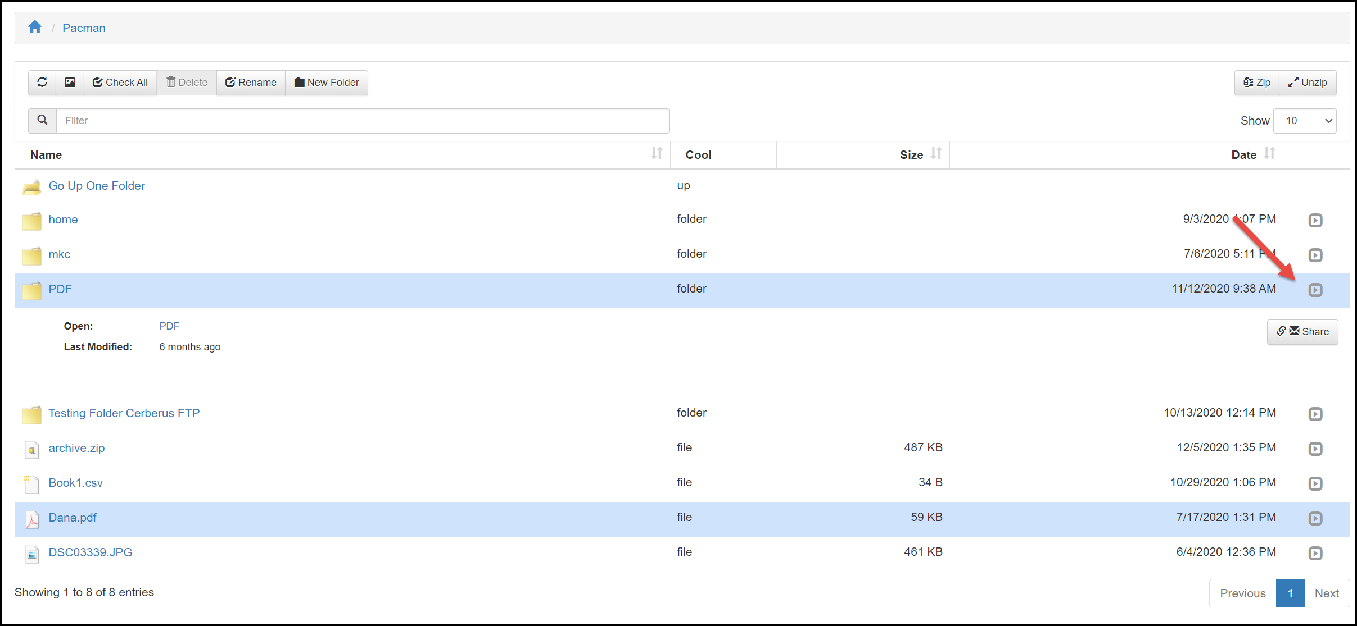Sort by the Name column
Screen dimensions: 1357x626
point(342,155)
